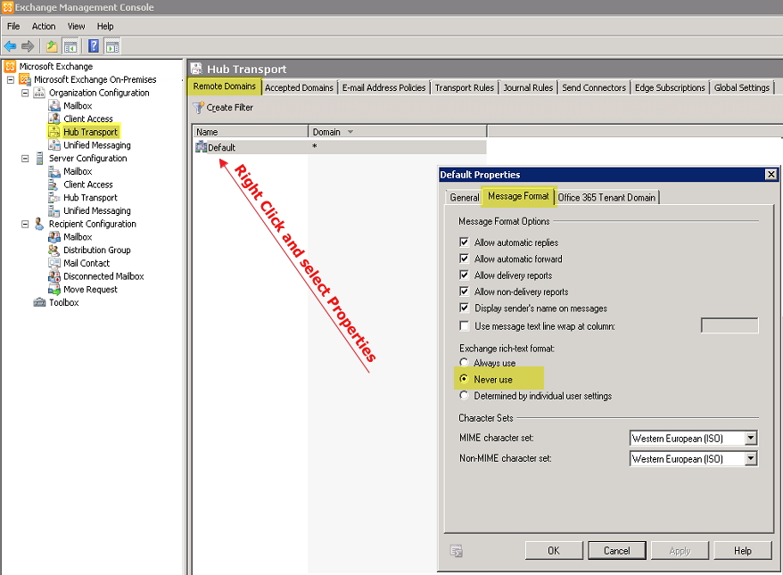Click the Create Filter funnel icon
The height and width of the screenshot is (575, 783).
click(198, 107)
